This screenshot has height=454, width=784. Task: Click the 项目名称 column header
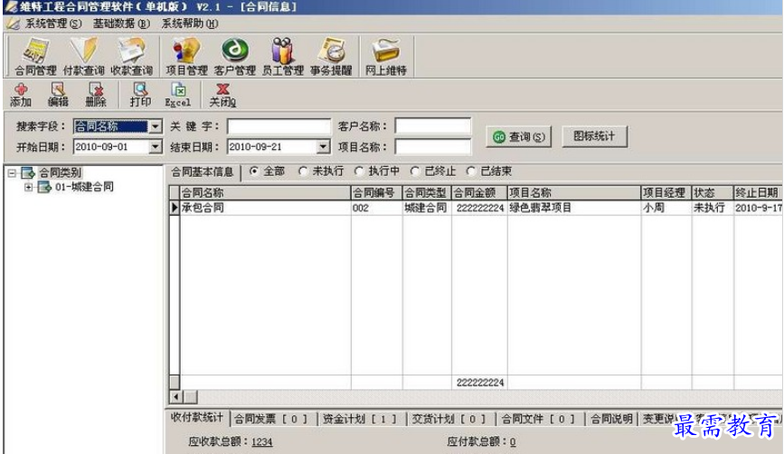click(574, 193)
